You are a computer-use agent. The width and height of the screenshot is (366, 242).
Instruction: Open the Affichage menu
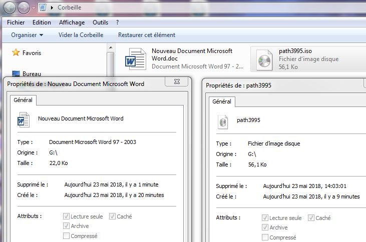[x=72, y=22]
